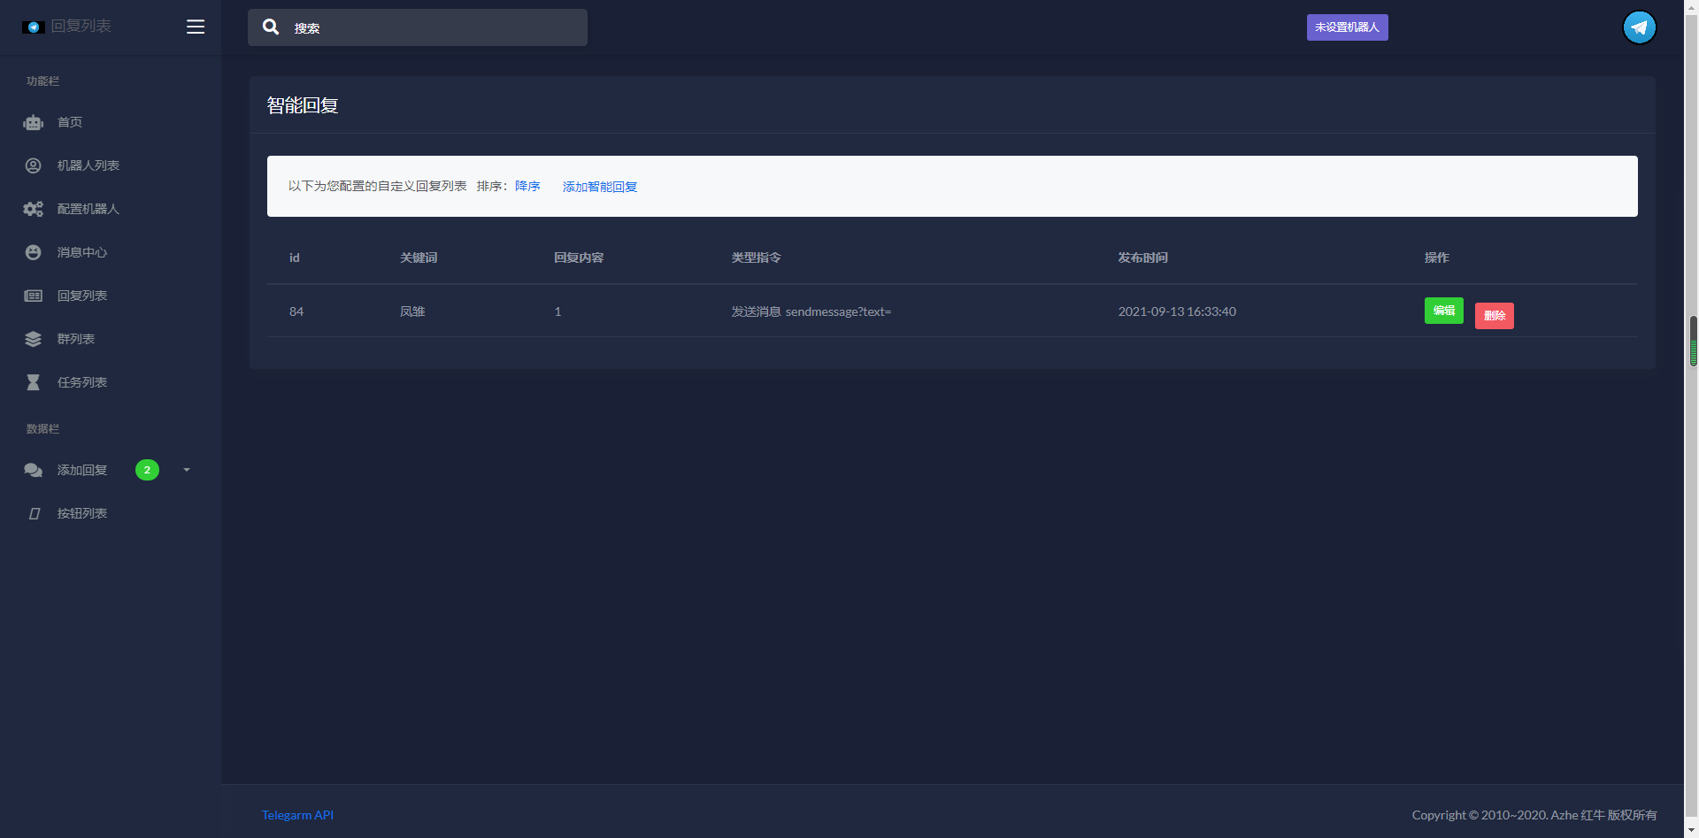This screenshot has width=1699, height=838.
Task: Click the newspaper icon for 回复列表
Action: coord(34,296)
